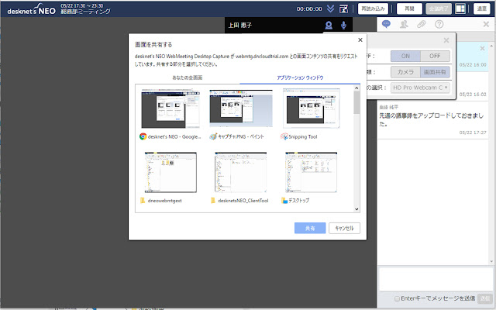496x310 pixels.
Task: Select the desknet's NEO - Google Chrome thumbnail
Action: coord(170,108)
